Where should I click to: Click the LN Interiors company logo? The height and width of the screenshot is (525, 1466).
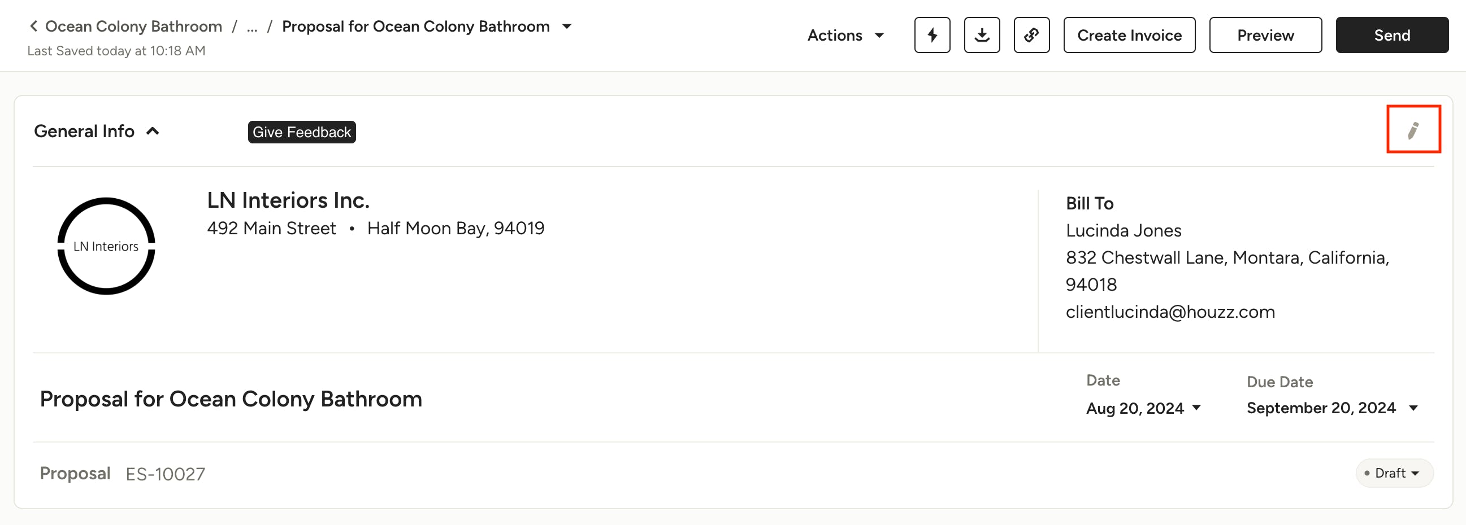tap(106, 246)
